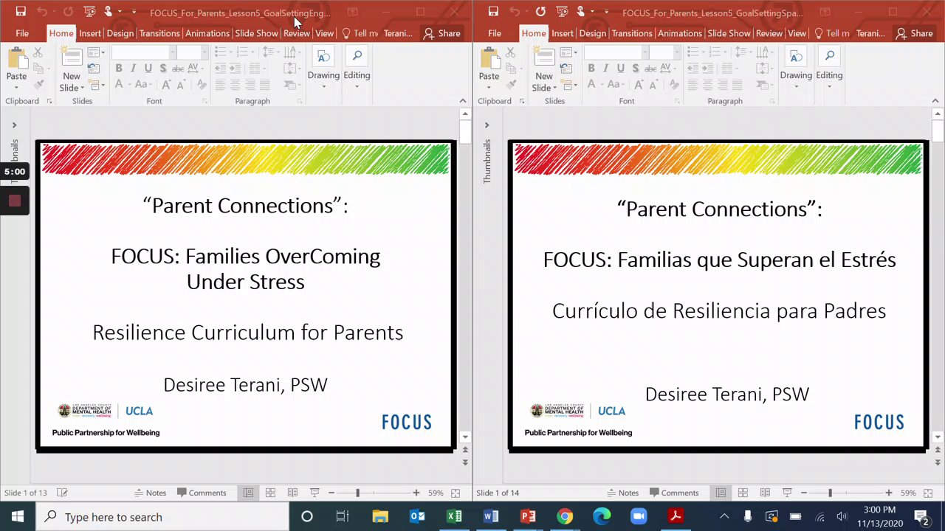Click Windows search box on taskbar

162,516
